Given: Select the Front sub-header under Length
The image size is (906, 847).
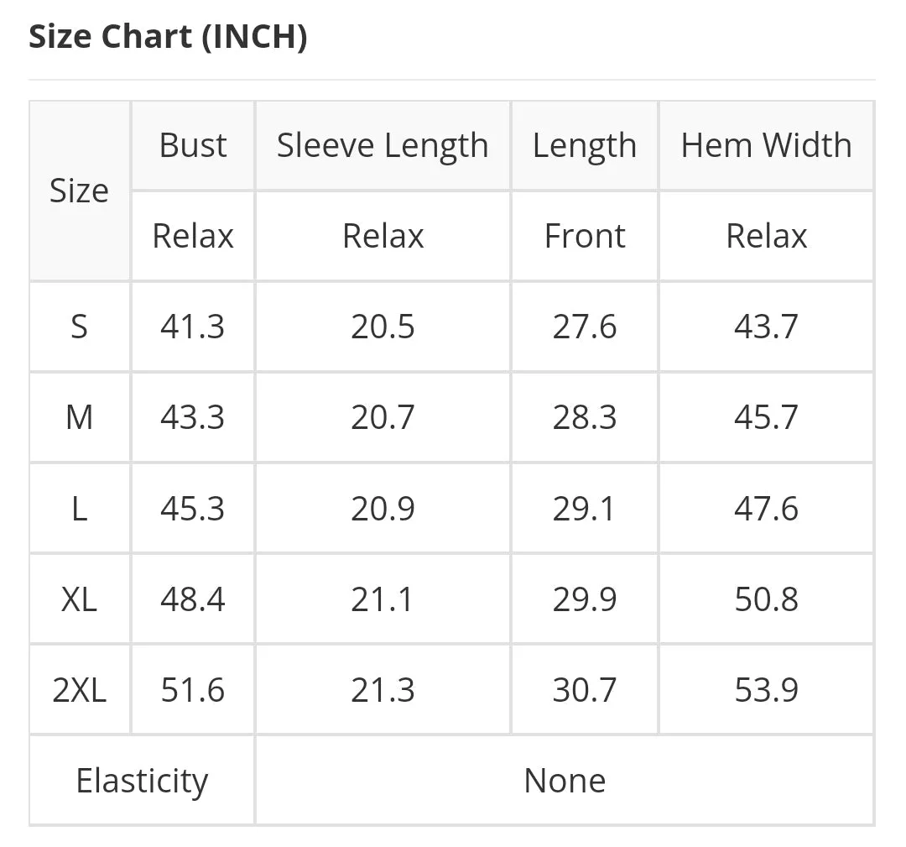Looking at the screenshot, I should point(584,236).
